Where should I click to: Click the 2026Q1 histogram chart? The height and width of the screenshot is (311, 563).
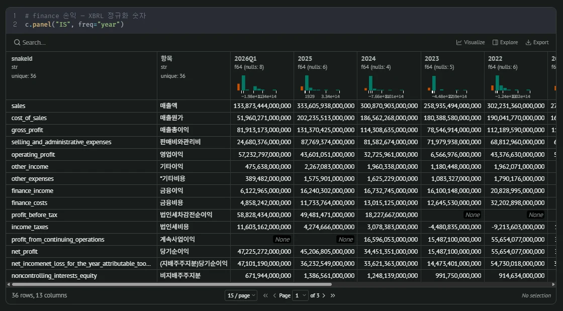point(257,86)
